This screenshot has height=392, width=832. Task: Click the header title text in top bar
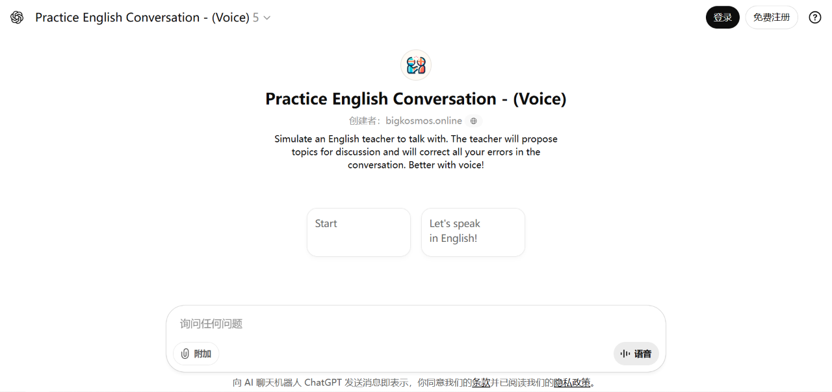(x=143, y=17)
